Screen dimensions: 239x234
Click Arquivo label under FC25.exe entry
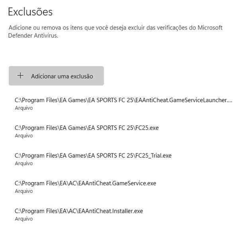click(x=24, y=136)
